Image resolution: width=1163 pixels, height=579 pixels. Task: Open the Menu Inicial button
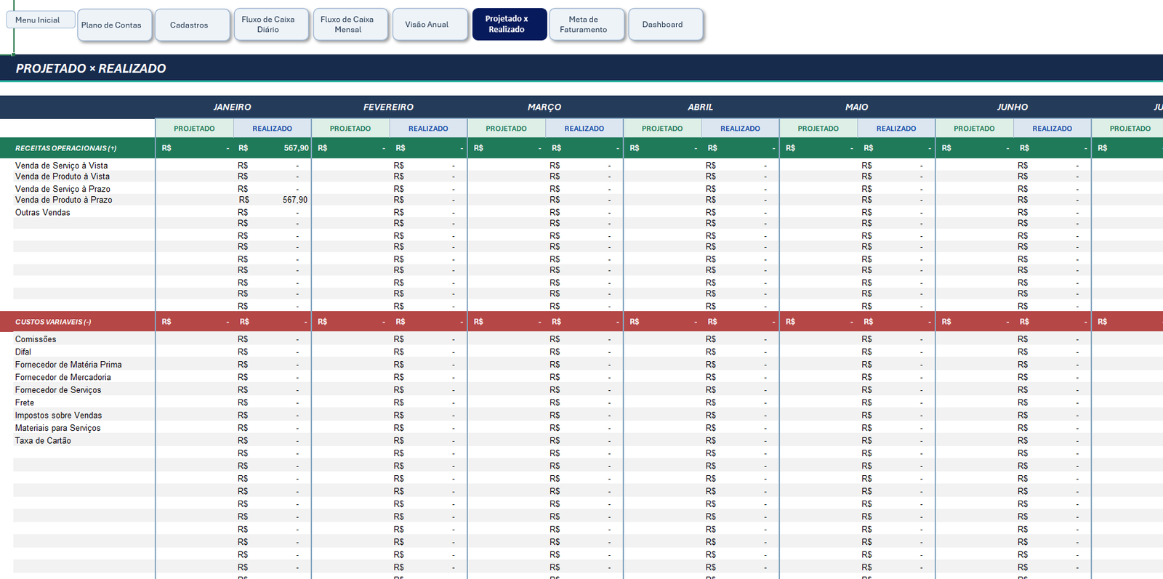[41, 20]
